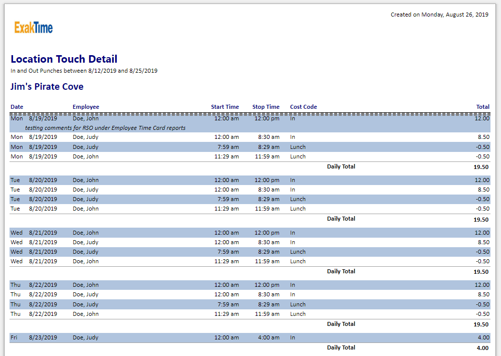Click the 'In' cost code in Thursday's Judy 8:30 am row
Image resolution: width=501 pixels, height=356 pixels.
point(293,294)
